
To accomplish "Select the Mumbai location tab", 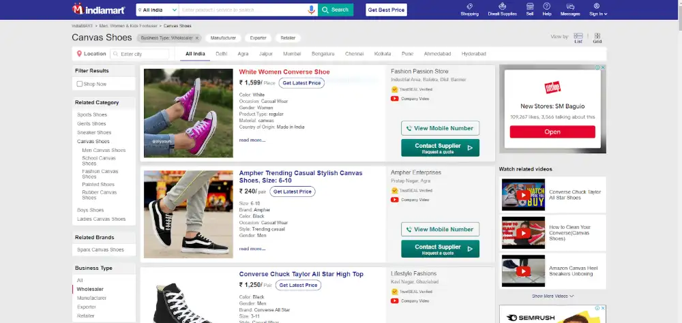I will click(x=292, y=54).
